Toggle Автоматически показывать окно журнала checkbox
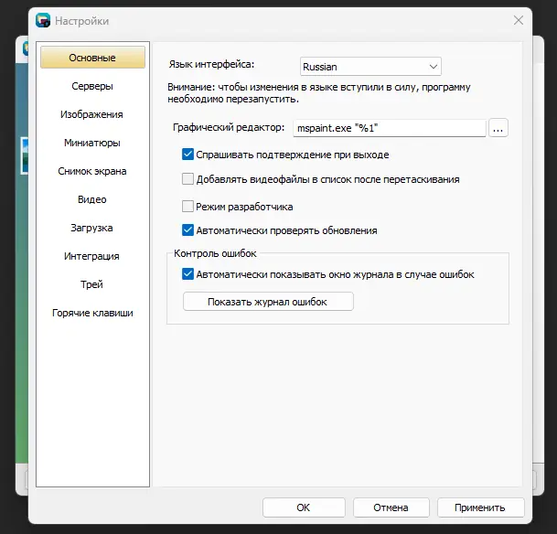This screenshot has height=534, width=557. click(187, 274)
